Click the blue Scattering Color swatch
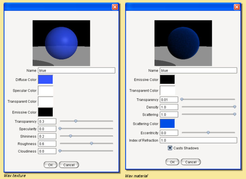The height and width of the screenshot is (179, 246). [167, 124]
